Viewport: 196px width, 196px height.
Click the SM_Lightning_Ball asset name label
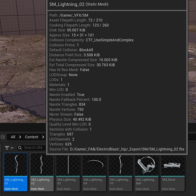click(146, 181)
